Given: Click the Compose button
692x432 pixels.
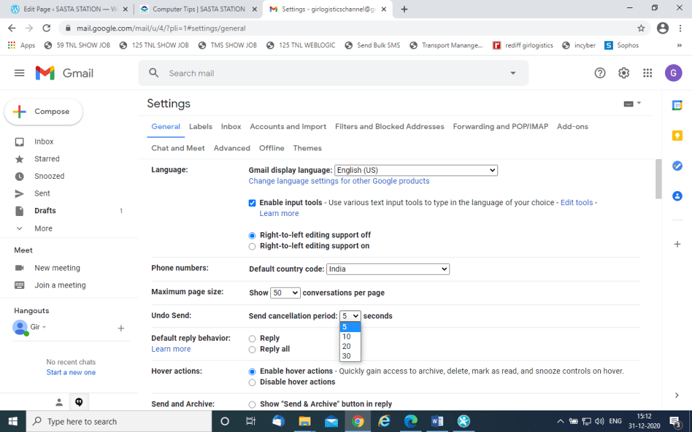Looking at the screenshot, I should tap(44, 111).
